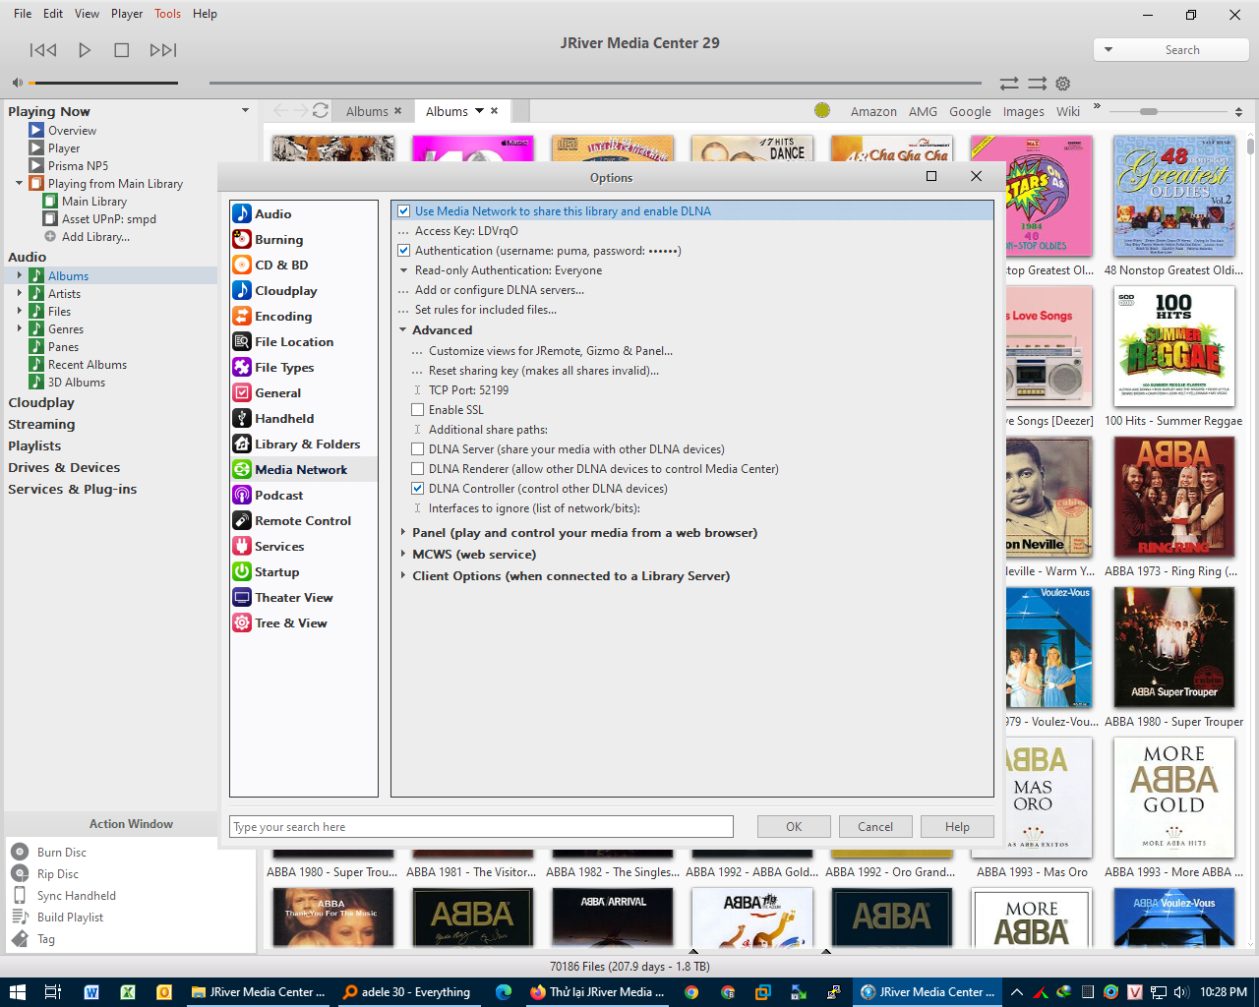The height and width of the screenshot is (1007, 1259).
Task: Enable SSL checkbox
Action: pos(417,410)
